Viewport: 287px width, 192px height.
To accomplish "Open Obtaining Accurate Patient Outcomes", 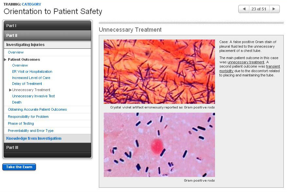I will coord(37,110).
